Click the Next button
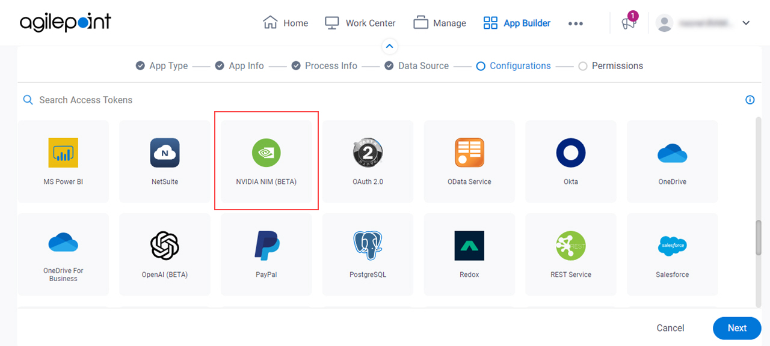 [737, 328]
